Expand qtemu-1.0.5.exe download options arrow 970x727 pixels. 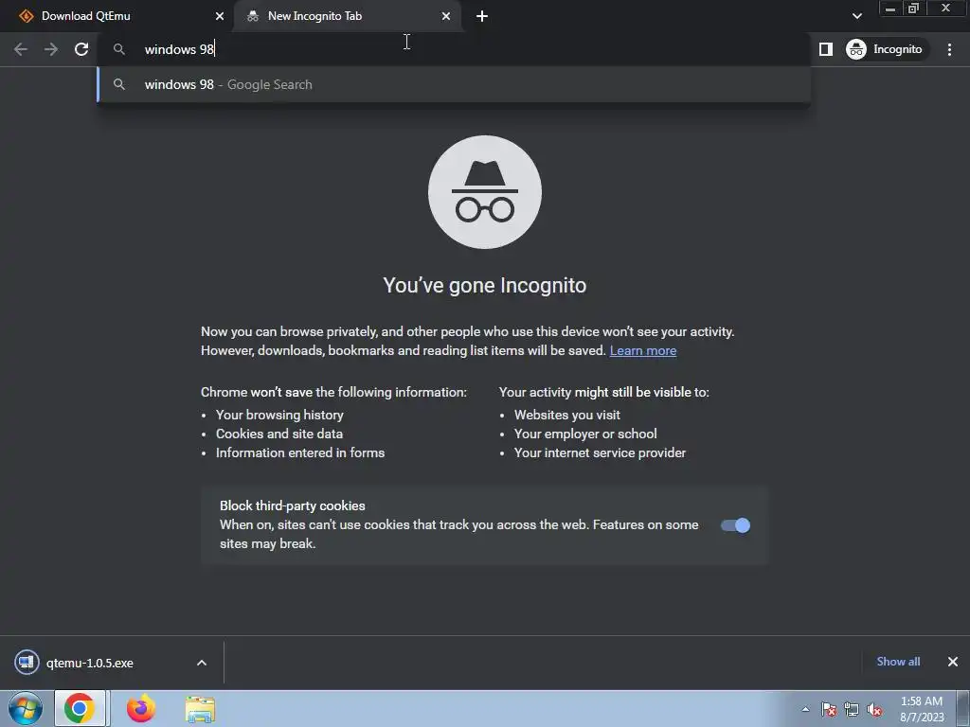(x=202, y=663)
